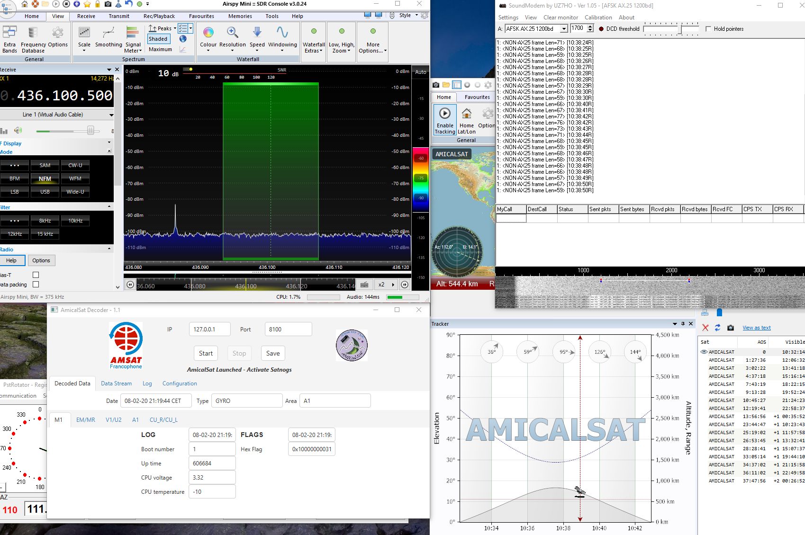Toggle the Bias-T checkbox
This screenshot has height=535, width=805.
click(x=36, y=275)
